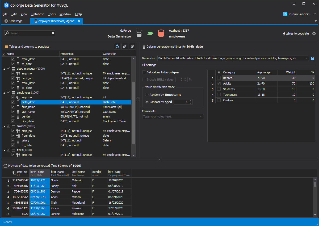The width and height of the screenshot is (319, 226).
Task: Open settings gear next to tables to populate
Action: [314, 34]
